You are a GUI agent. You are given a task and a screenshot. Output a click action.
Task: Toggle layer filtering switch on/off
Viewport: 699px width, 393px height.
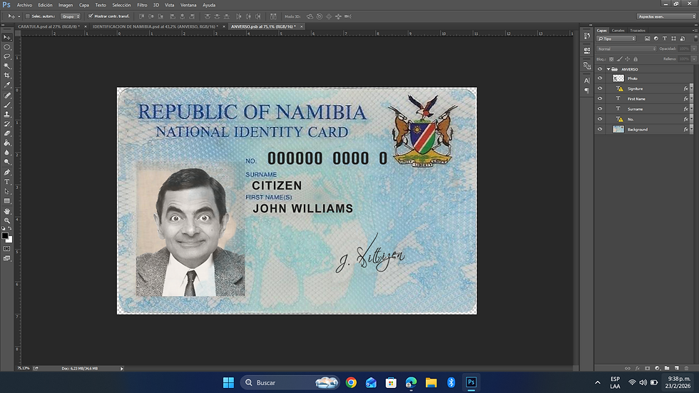pyautogui.click(x=695, y=39)
